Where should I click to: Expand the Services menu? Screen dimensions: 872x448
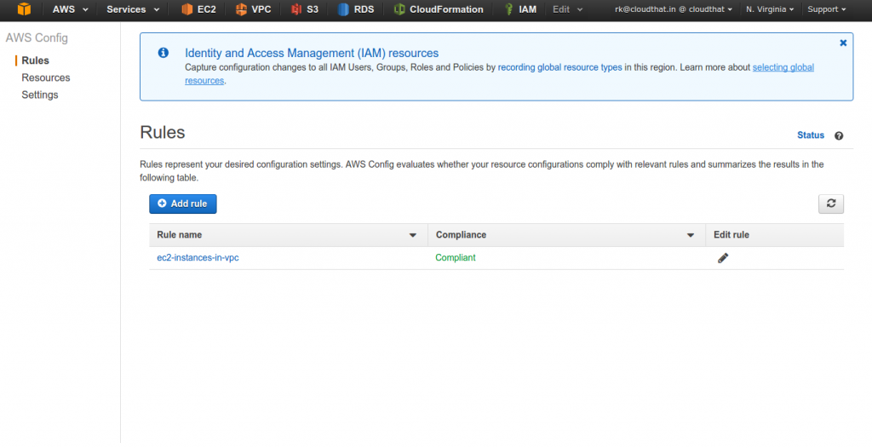[x=133, y=9]
